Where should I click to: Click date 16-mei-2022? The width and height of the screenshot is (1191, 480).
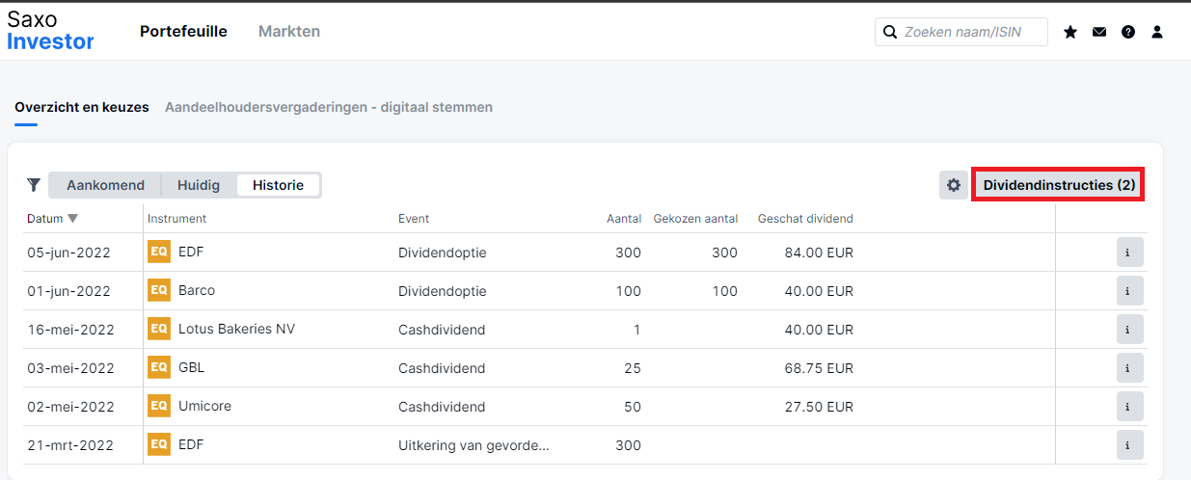[70, 330]
